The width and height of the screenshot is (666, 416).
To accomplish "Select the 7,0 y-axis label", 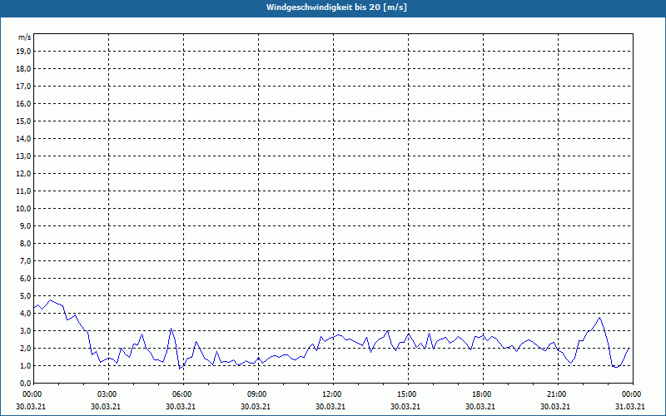I will coord(25,260).
